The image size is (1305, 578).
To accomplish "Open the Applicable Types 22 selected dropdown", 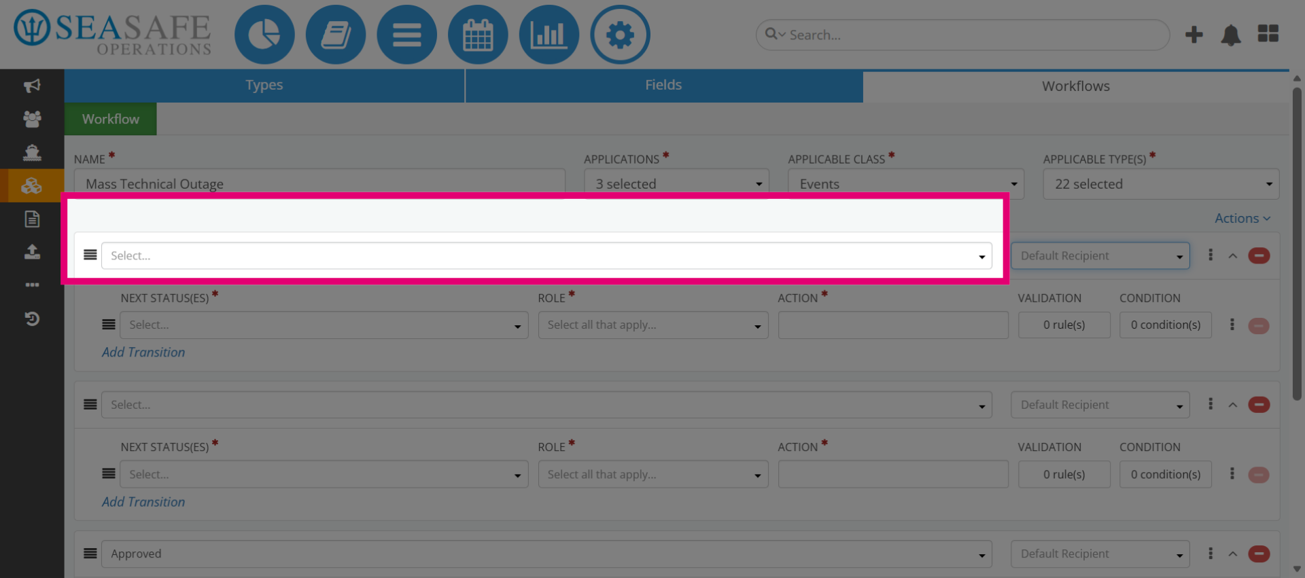I will point(1161,184).
